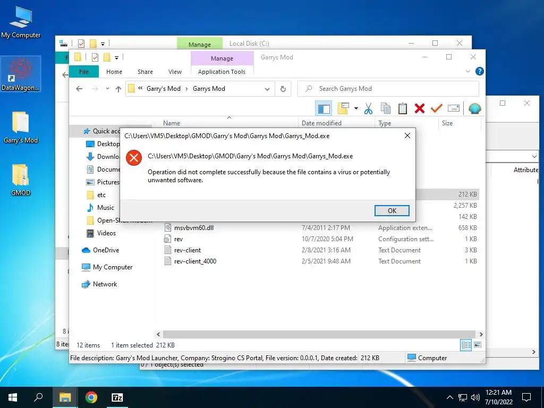
Task: Click the Search Garrys Mod field
Action: pyautogui.click(x=388, y=89)
